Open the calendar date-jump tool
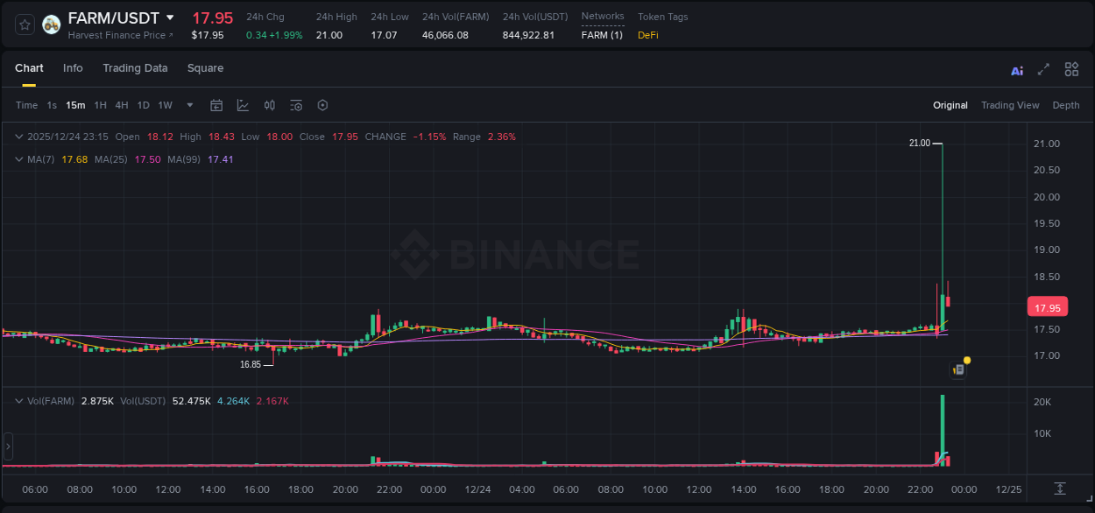Screen dimensions: 1095x513 coord(216,105)
